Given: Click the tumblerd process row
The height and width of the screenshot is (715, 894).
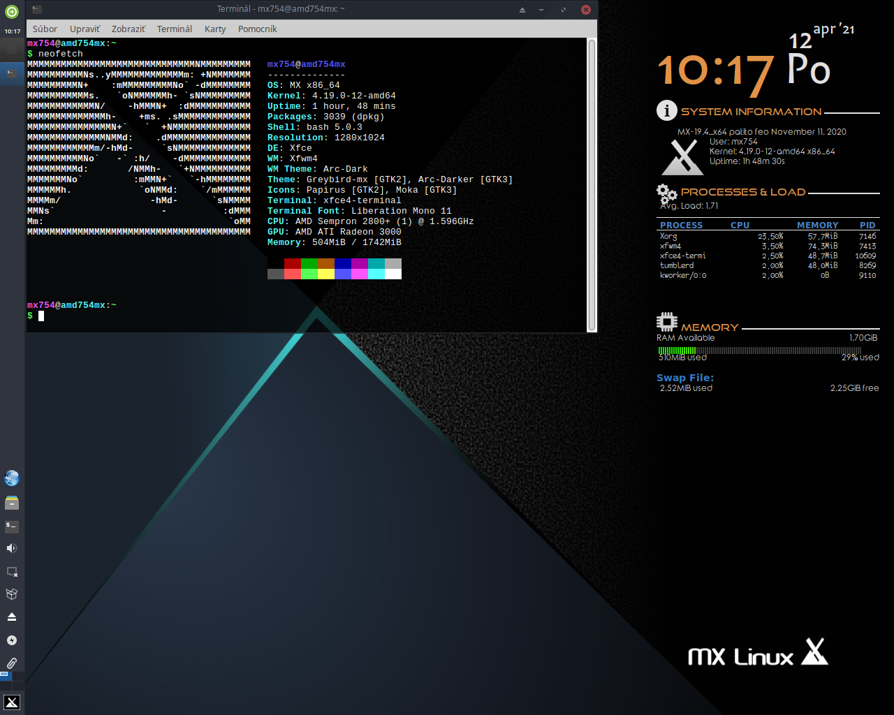Looking at the screenshot, I should 768,265.
